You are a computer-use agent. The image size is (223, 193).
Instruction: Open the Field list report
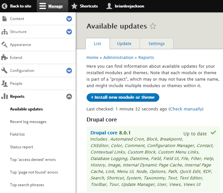pyautogui.click(x=17, y=134)
